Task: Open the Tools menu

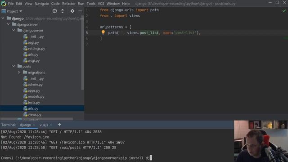Action: pos(91,4)
